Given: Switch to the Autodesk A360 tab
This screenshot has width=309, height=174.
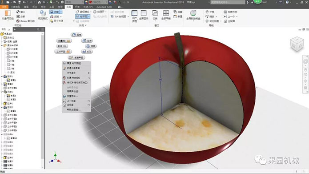Looking at the screenshot, I should pyautogui.click(x=104, y=7).
